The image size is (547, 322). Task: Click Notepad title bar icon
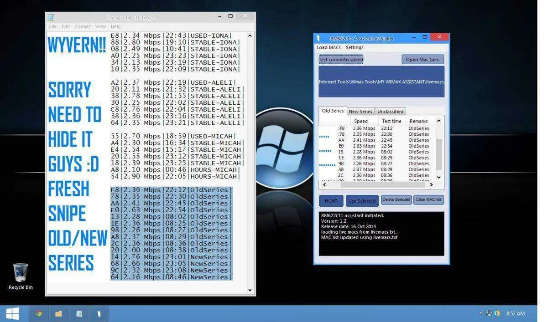[51, 17]
